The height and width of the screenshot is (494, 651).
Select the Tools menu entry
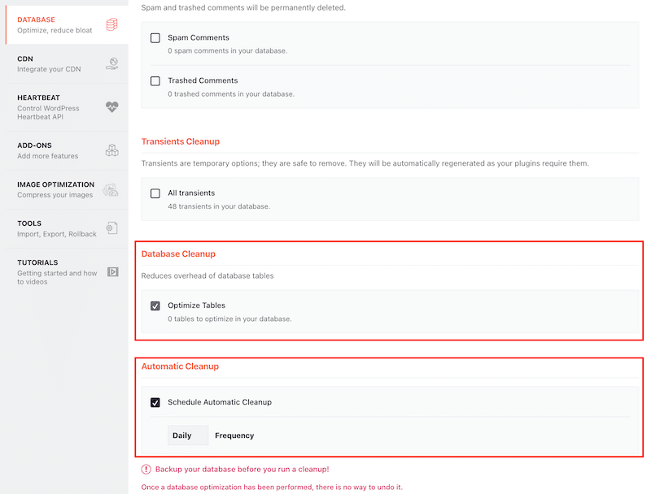tap(68, 228)
